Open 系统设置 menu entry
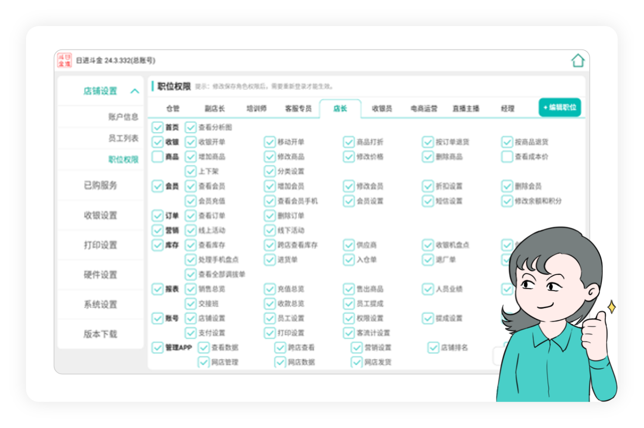 100,304
